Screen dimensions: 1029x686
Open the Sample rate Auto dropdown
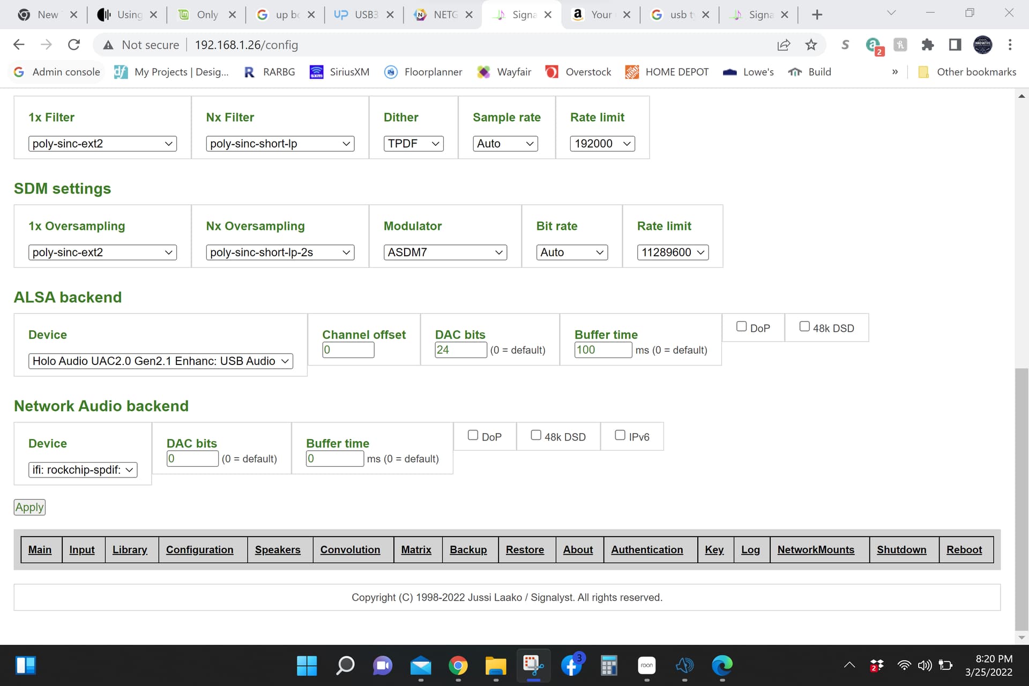click(x=505, y=144)
